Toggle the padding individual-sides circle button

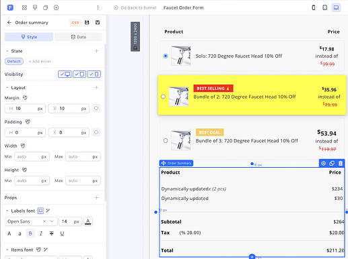(x=96, y=132)
